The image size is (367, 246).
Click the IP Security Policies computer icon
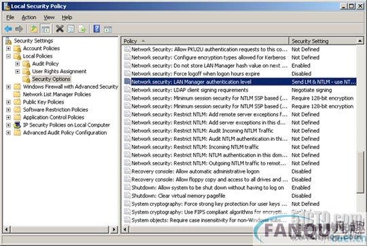17,125
